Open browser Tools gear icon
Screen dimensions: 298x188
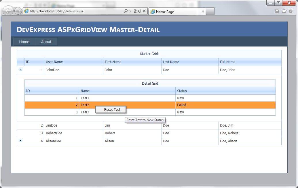tap(291, 11)
